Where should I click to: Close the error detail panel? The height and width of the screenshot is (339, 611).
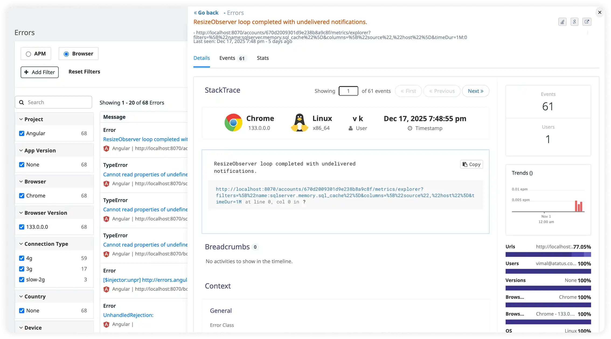600,12
